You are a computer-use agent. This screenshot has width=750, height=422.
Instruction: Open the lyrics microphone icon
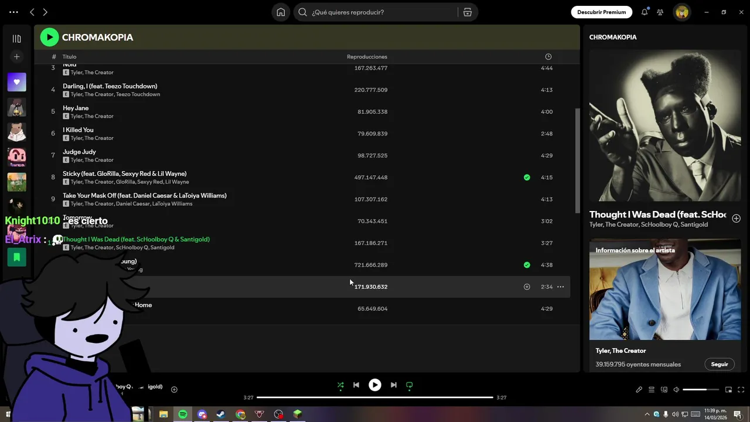639,390
